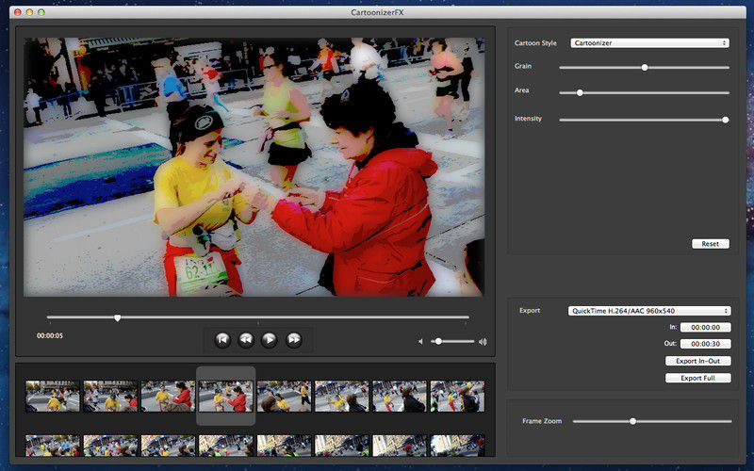Expand the Export format dropdown
The image size is (754, 471).
coord(649,311)
